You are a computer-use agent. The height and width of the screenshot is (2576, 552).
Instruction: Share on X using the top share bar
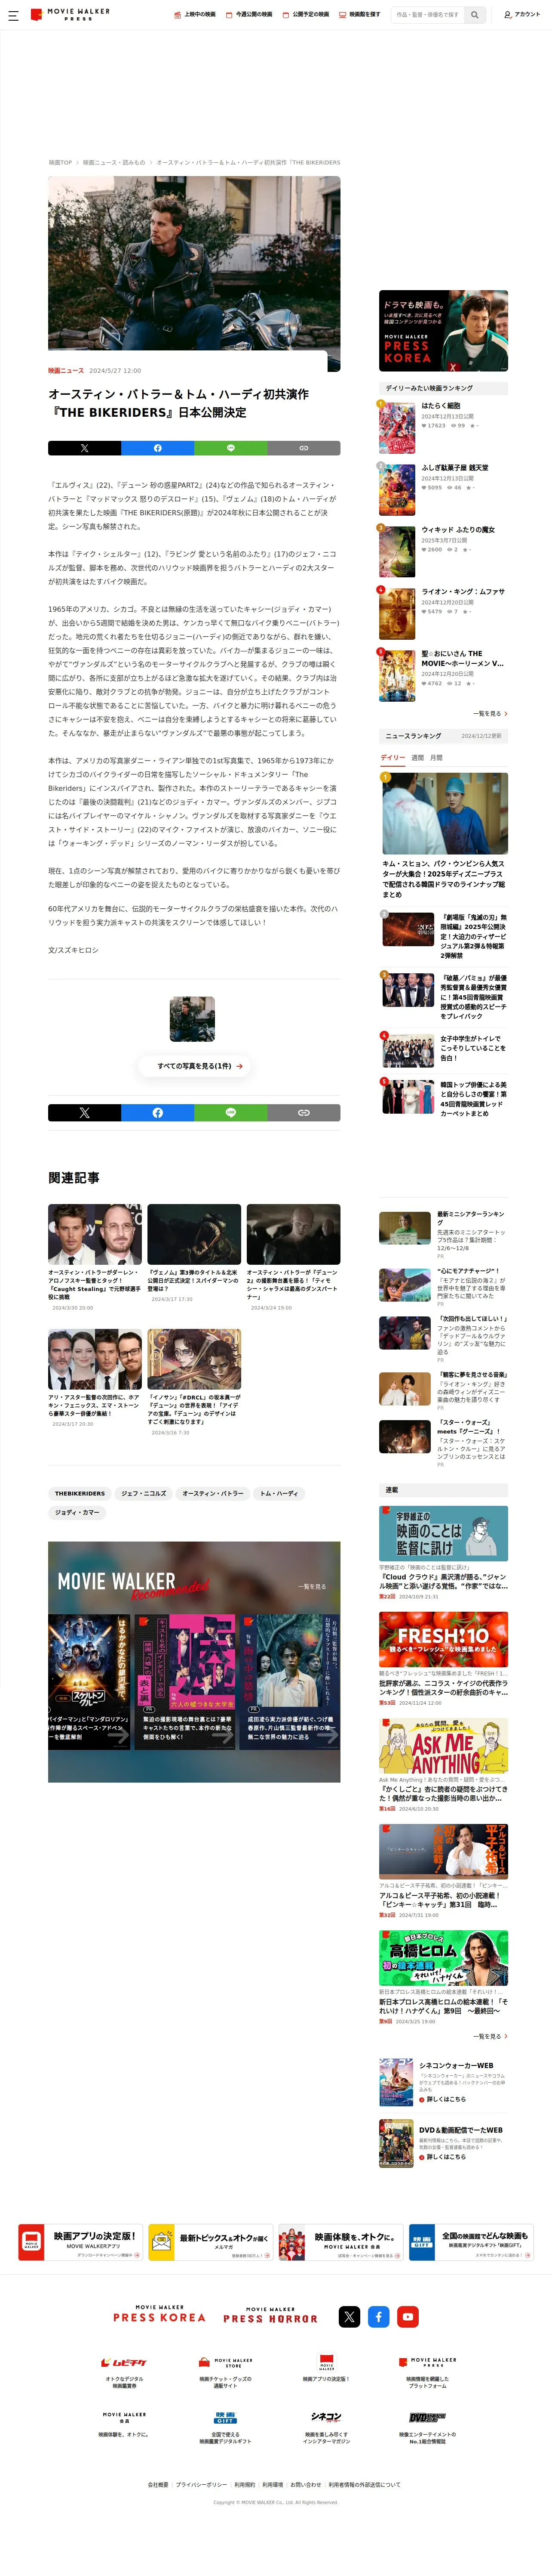(84, 448)
